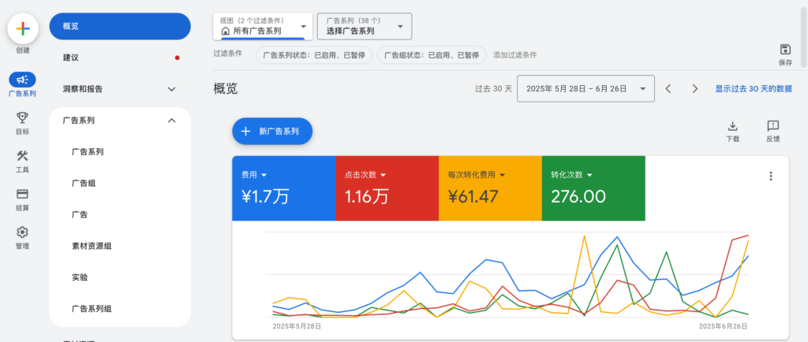Select the green 276.00 conversions tile

[x=593, y=188]
